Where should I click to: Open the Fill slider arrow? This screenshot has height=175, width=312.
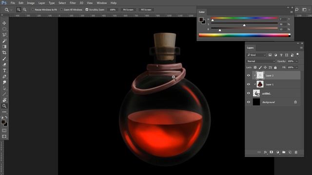click(297, 68)
